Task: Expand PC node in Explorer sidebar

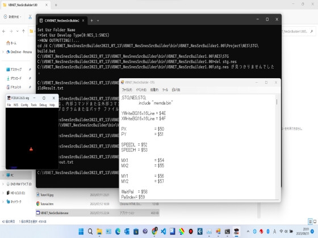Action: click(x=3, y=175)
